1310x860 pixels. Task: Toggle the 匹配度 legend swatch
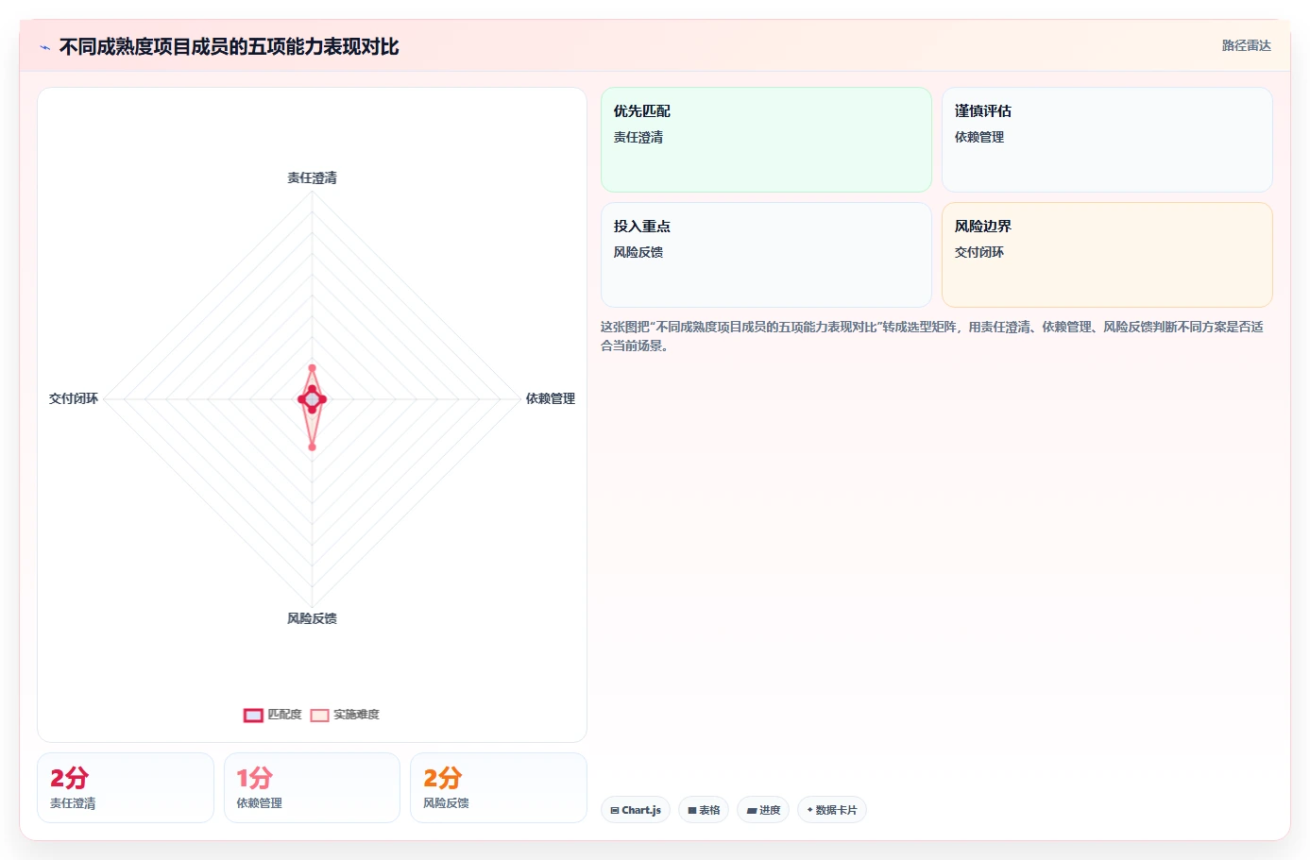tap(253, 716)
